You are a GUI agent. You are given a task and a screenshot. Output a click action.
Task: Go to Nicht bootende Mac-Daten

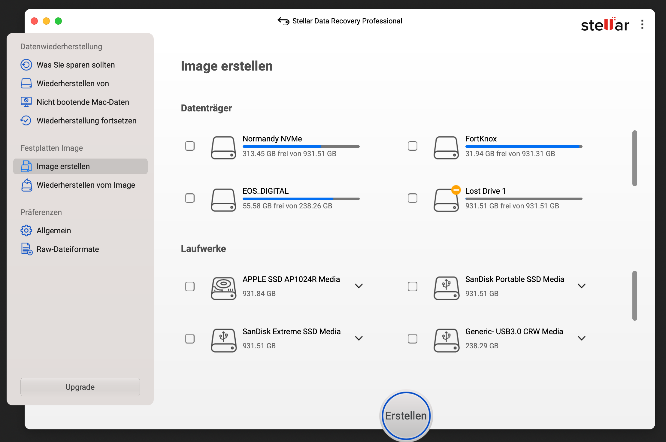[x=80, y=102]
